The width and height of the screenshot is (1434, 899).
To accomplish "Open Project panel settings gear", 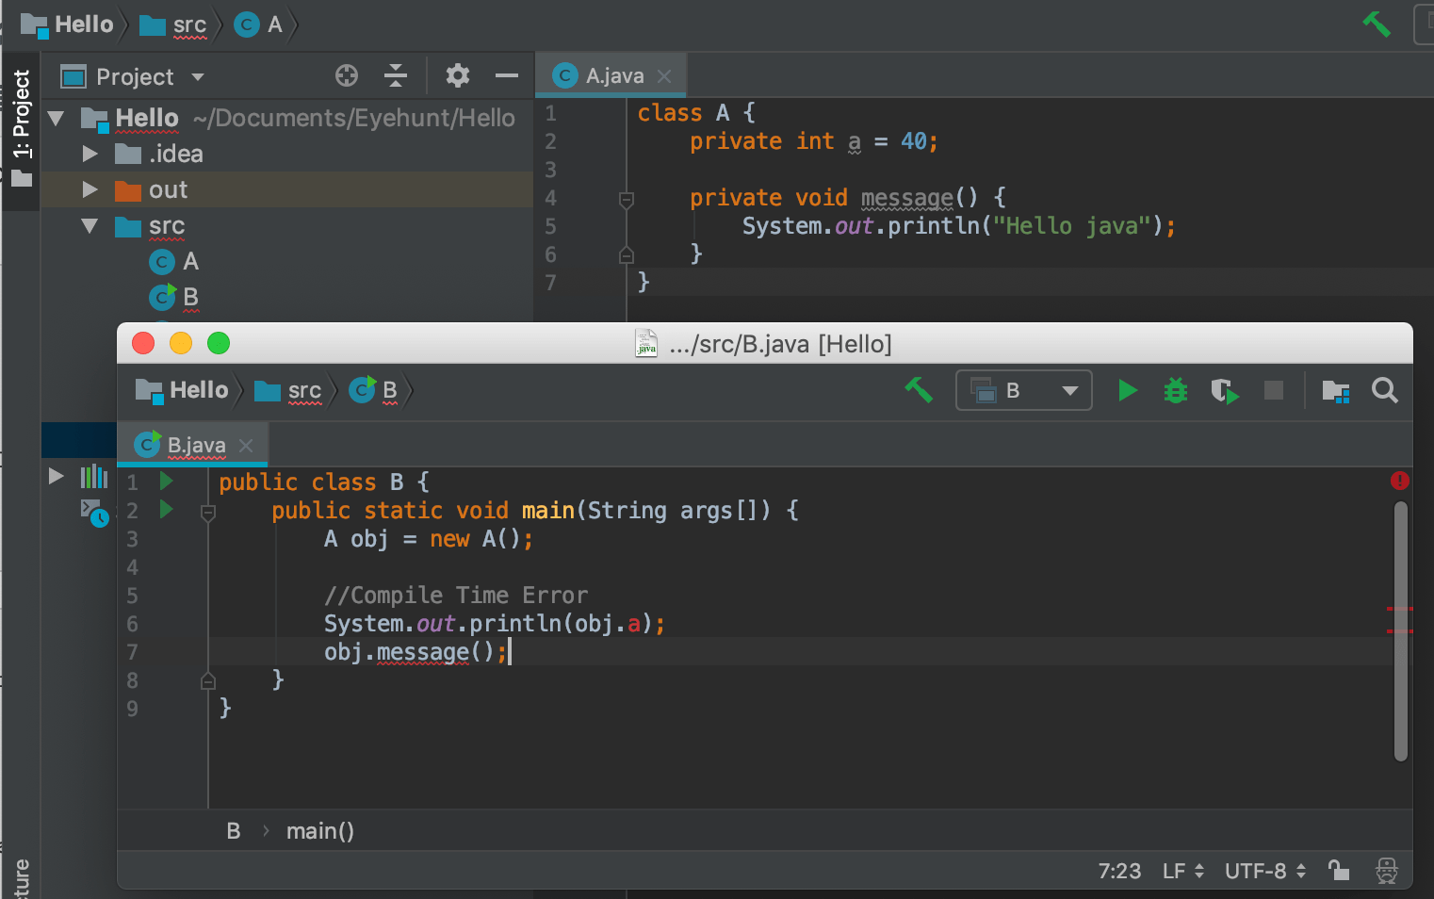I will tap(458, 75).
